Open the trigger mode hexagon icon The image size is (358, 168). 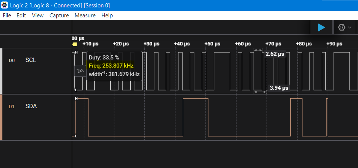(342, 28)
